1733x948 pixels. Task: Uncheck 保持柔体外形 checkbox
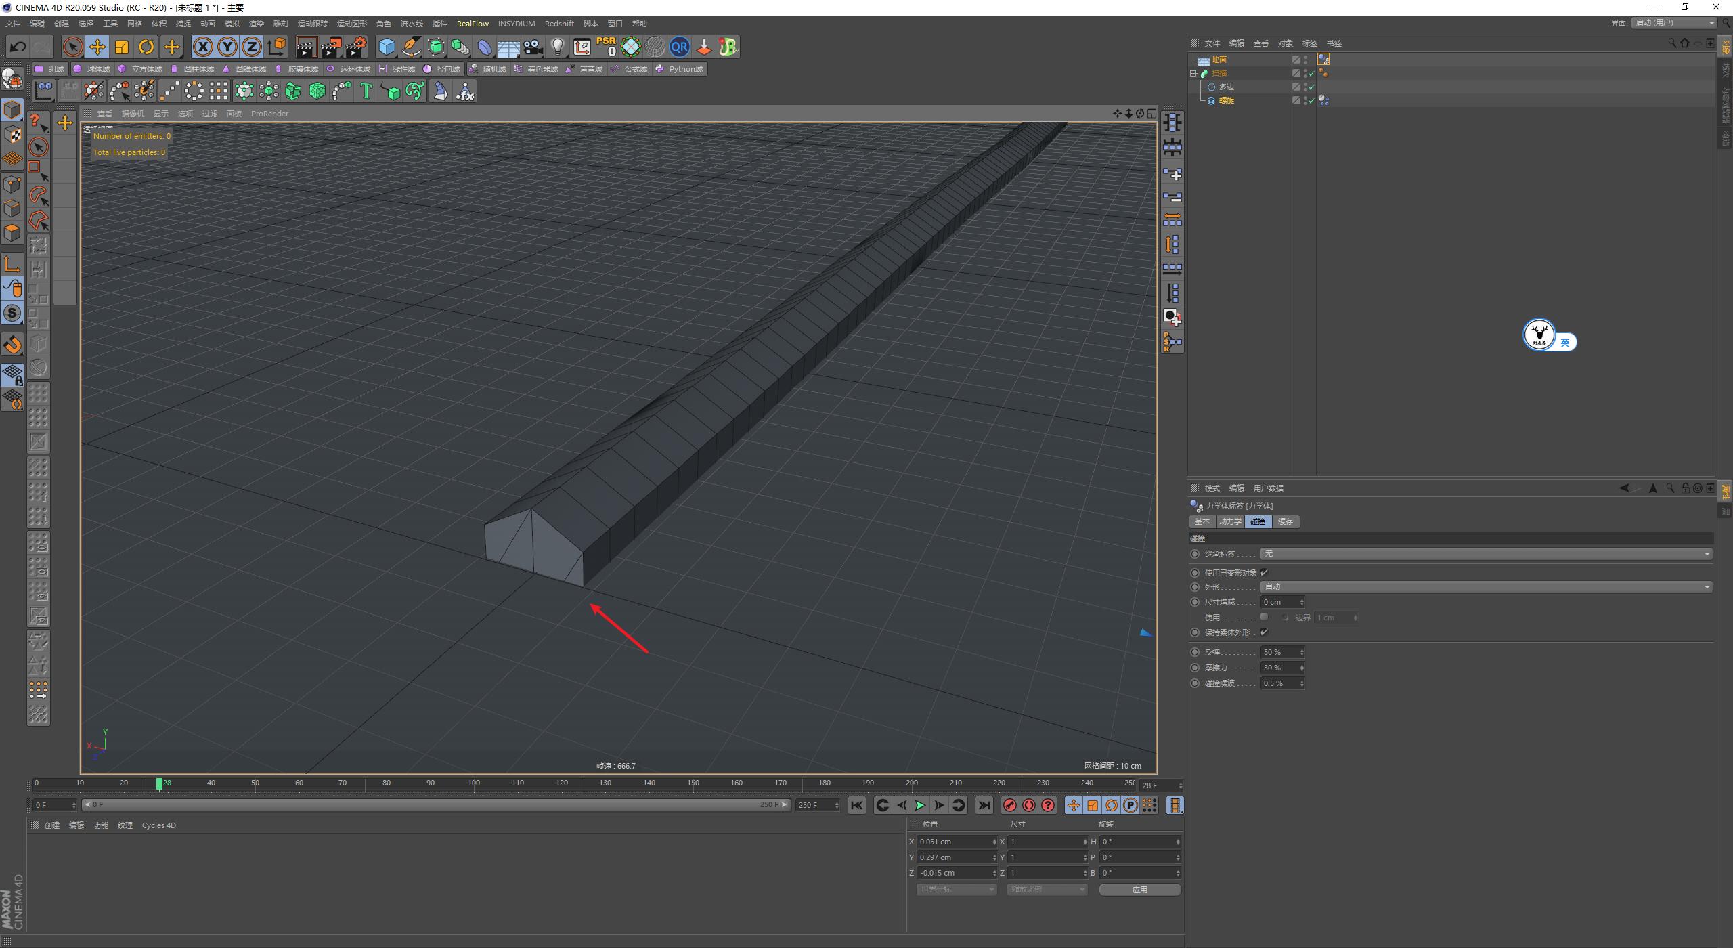pos(1265,632)
